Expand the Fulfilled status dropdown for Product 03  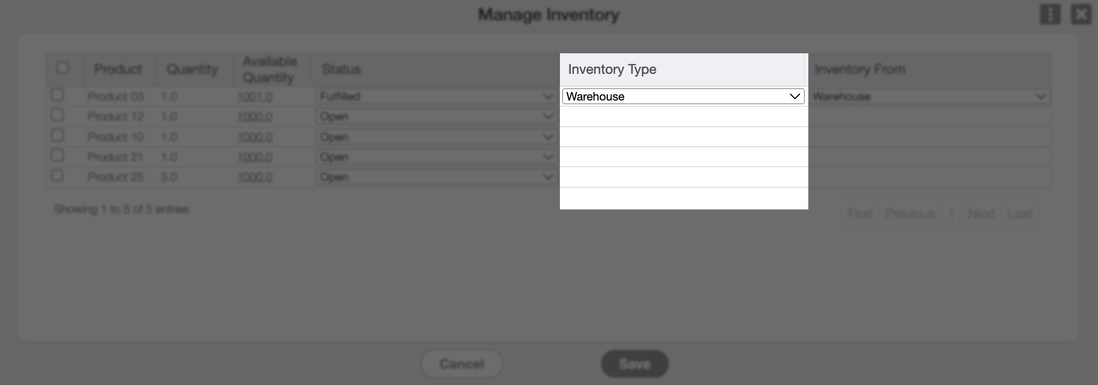coord(436,96)
